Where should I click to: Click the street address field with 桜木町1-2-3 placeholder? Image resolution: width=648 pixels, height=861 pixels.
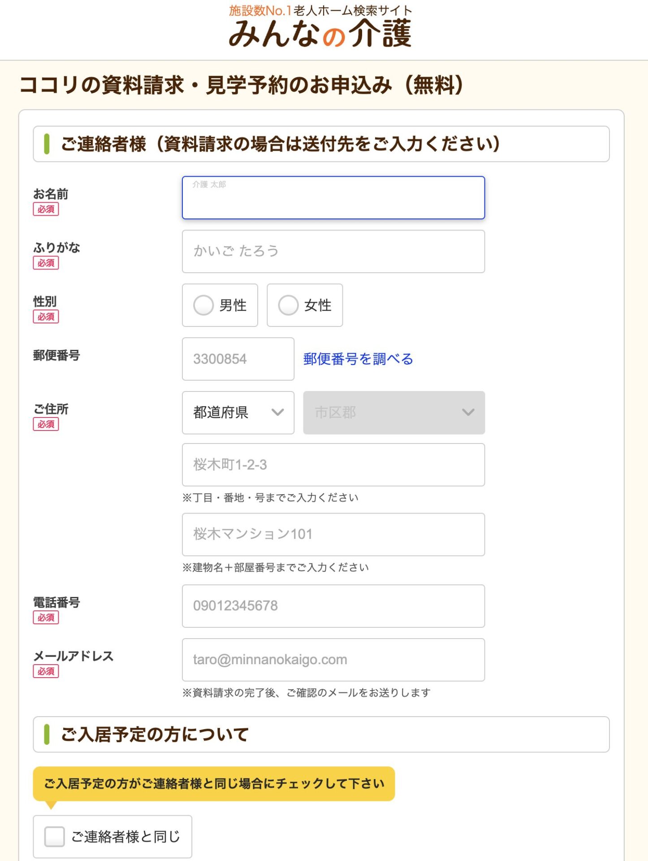pyautogui.click(x=333, y=465)
